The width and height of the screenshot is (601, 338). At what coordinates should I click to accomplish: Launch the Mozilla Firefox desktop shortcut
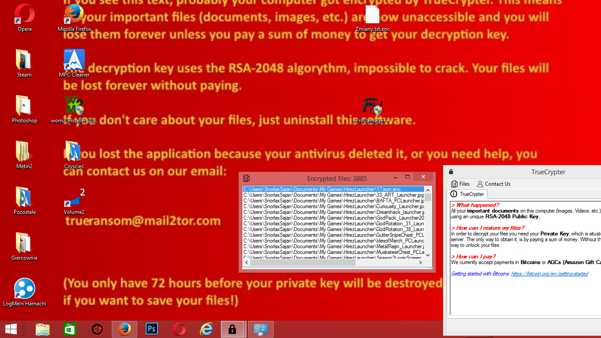74,18
